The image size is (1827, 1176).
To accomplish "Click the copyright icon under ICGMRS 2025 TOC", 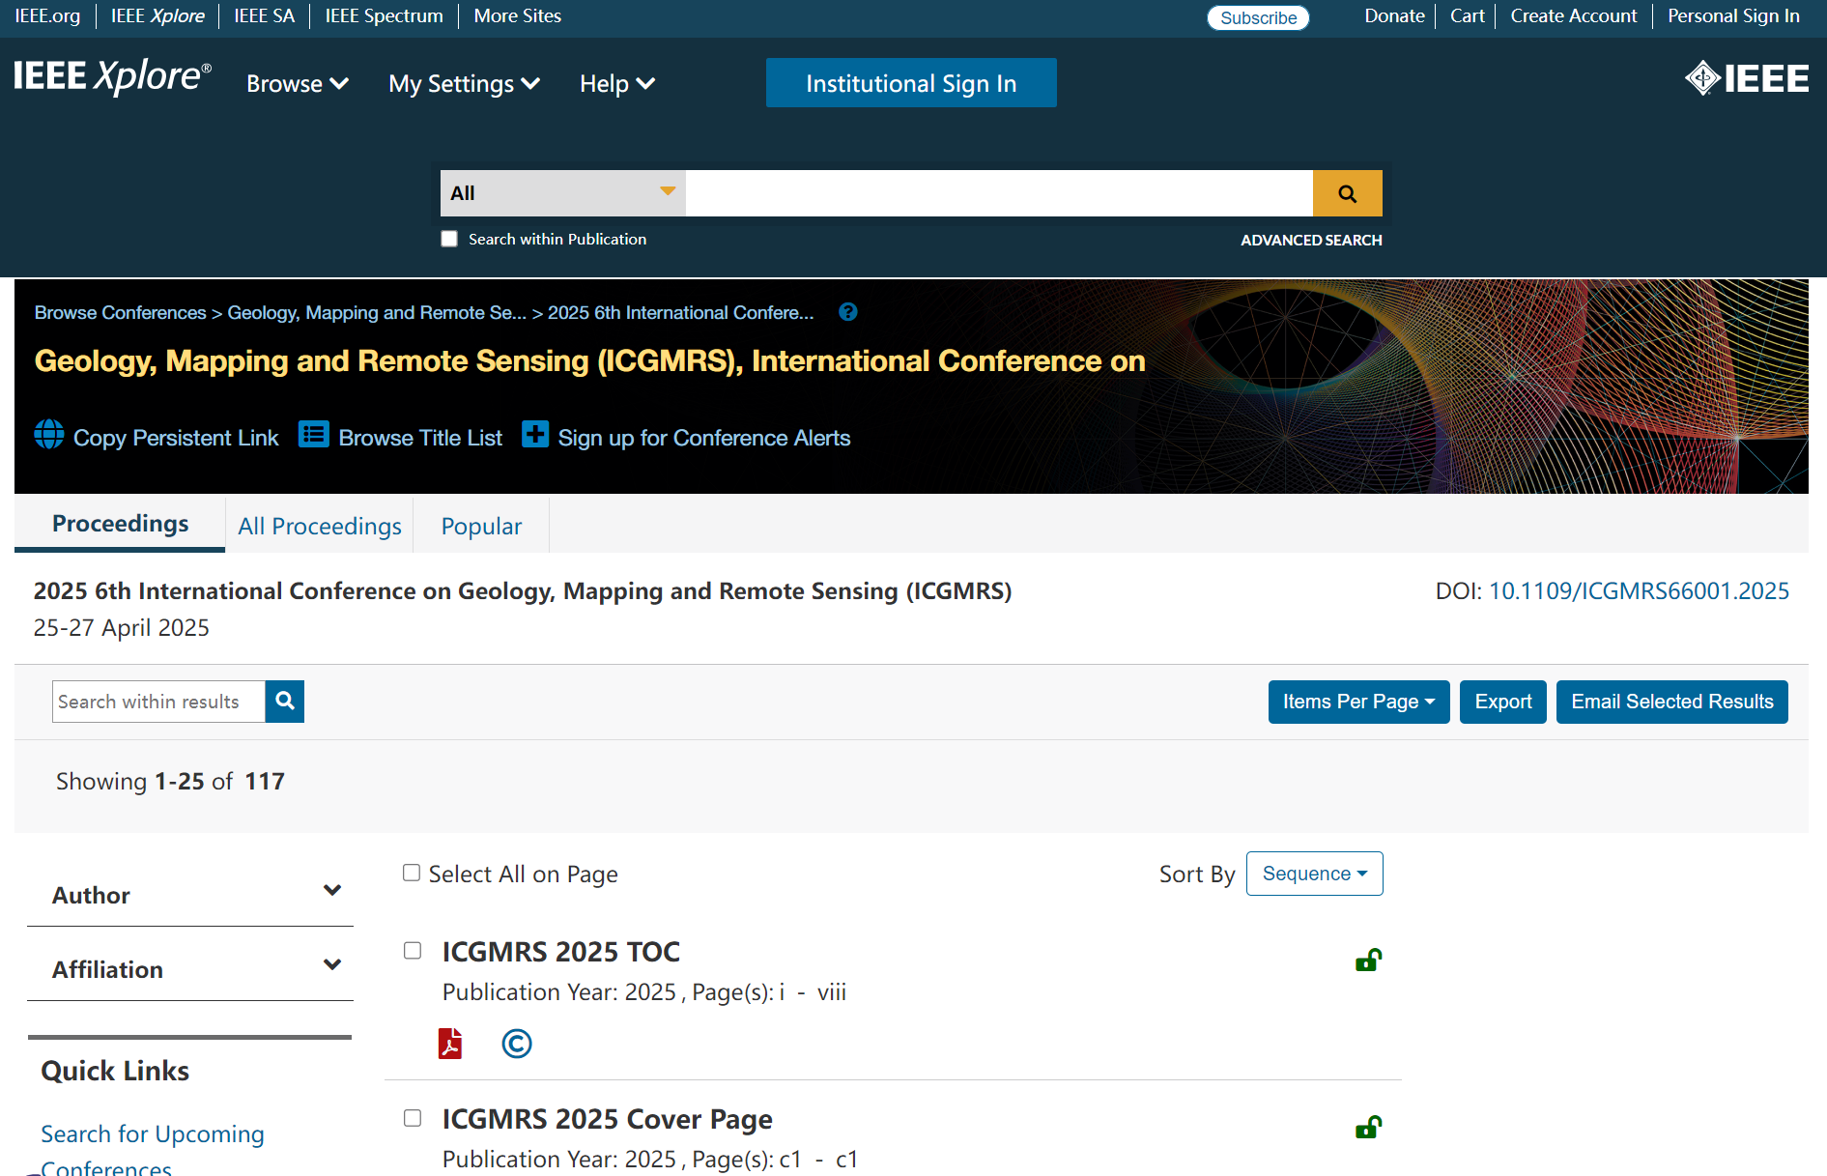I will click(x=517, y=1044).
